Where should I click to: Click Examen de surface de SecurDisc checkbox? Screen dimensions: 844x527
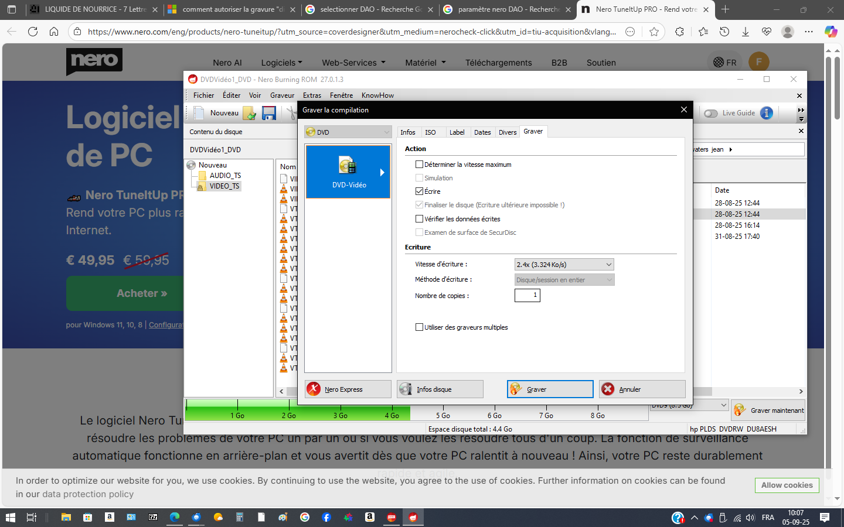pyautogui.click(x=419, y=232)
